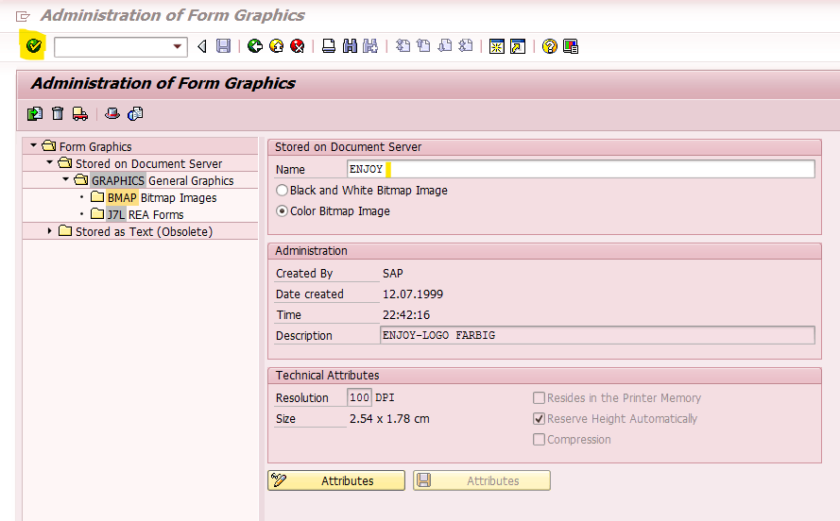Click the Technical Attributes group header
840x521 pixels.
[x=544, y=376]
